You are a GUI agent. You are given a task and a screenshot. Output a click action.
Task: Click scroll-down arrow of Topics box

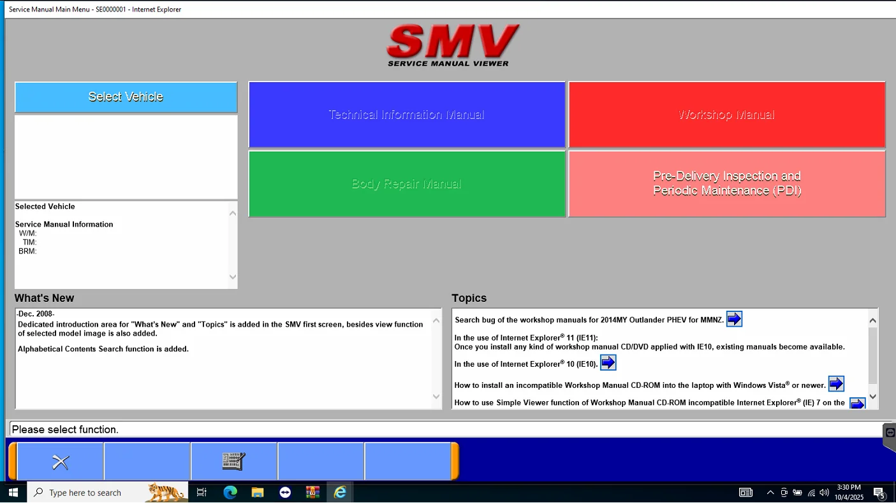(873, 397)
